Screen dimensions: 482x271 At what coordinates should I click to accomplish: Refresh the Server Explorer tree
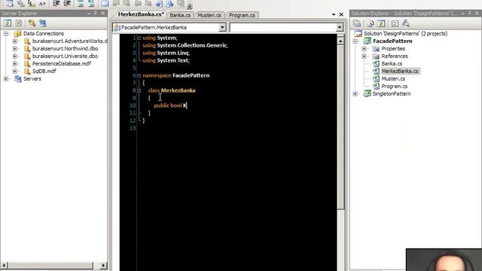(8, 23)
